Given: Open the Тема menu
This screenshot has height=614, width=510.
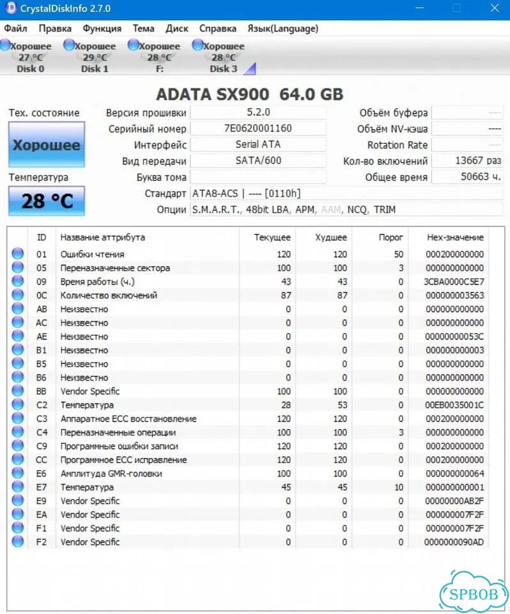Looking at the screenshot, I should point(143,29).
